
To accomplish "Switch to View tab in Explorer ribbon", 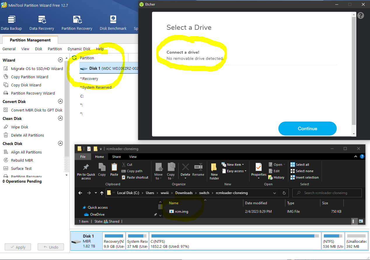I will pyautogui.click(x=133, y=157).
